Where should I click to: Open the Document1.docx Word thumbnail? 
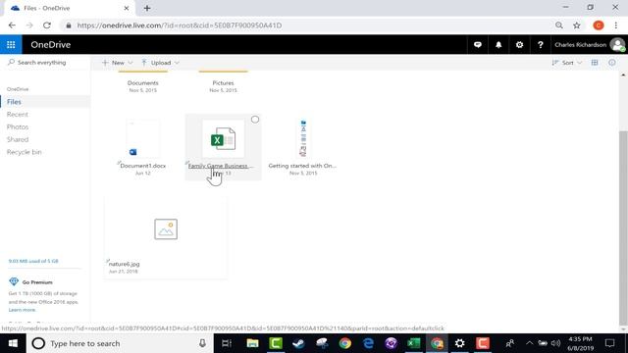click(143, 138)
